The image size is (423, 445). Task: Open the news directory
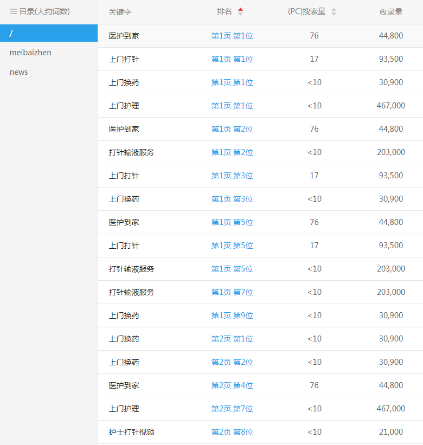(19, 72)
